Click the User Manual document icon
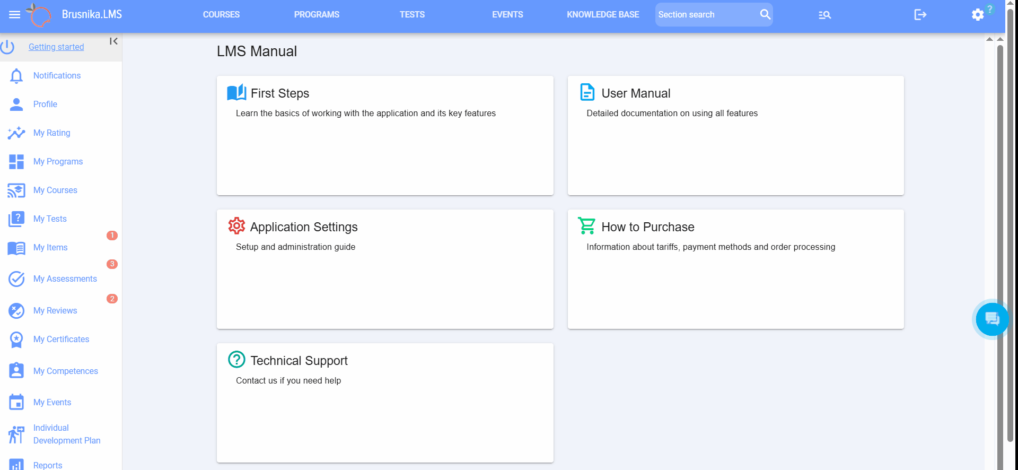This screenshot has width=1018, height=470. [x=587, y=92]
